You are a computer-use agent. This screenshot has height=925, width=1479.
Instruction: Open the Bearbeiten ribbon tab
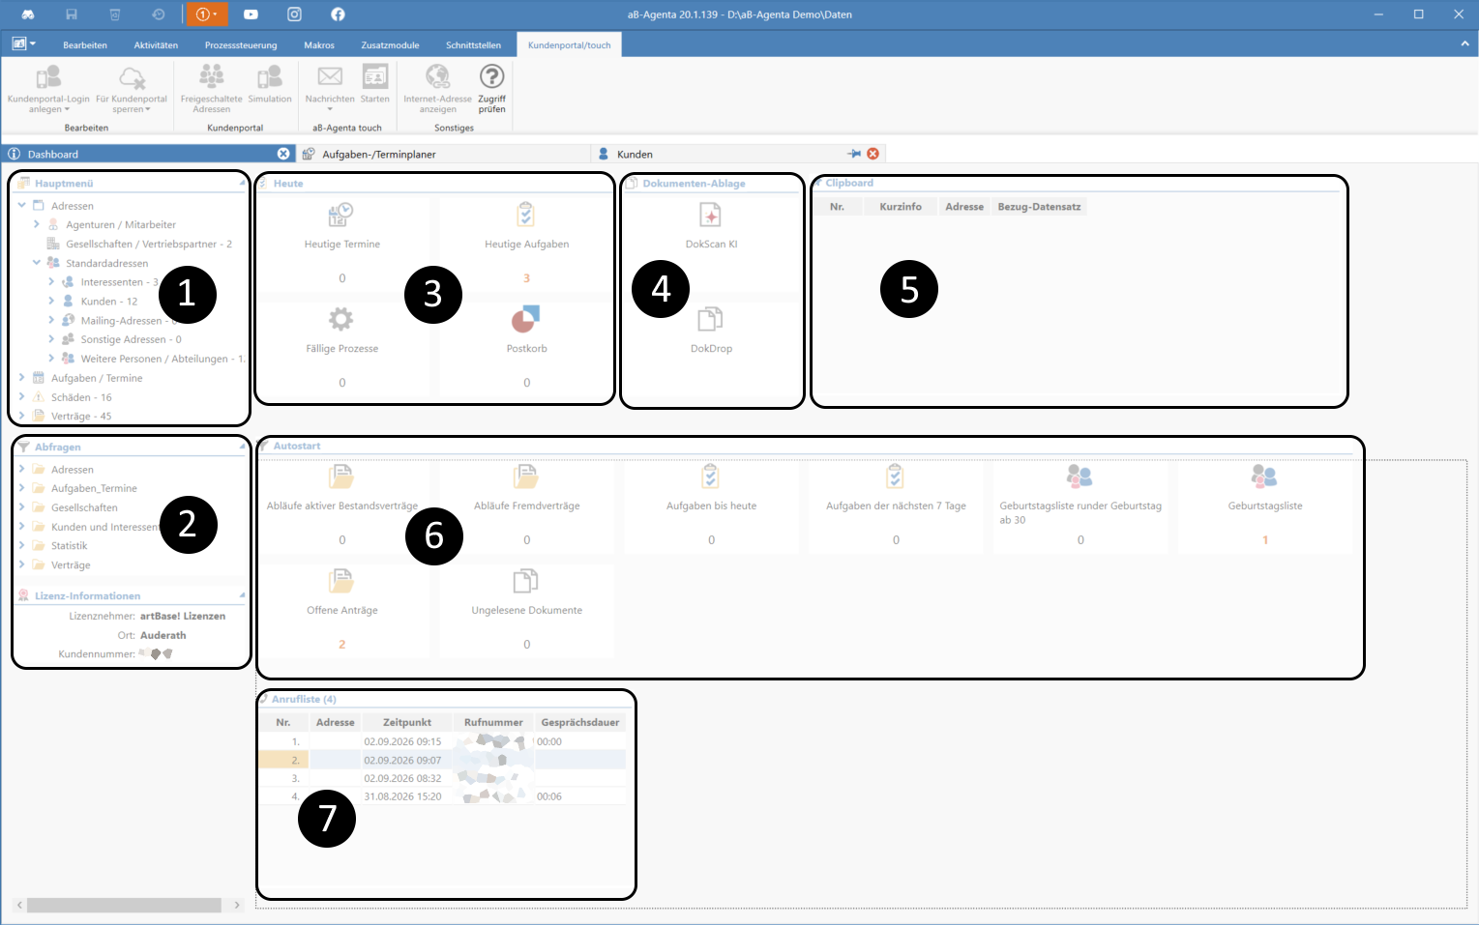(x=85, y=45)
